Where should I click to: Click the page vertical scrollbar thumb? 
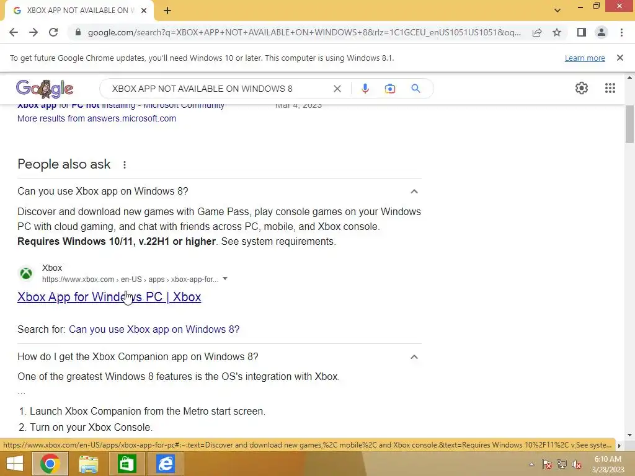(629, 124)
